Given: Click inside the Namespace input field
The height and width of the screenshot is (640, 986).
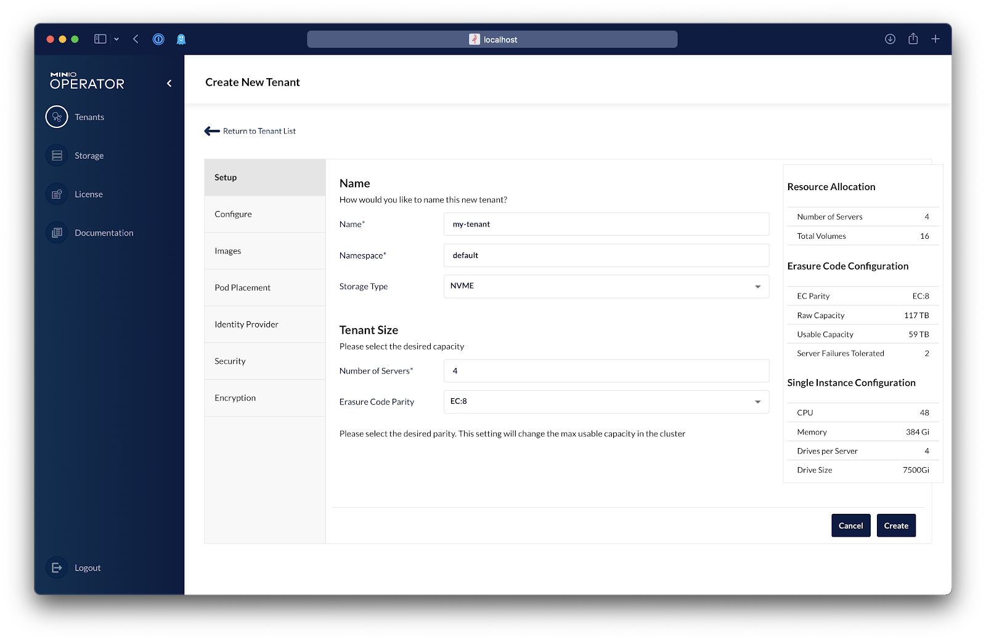Looking at the screenshot, I should pos(606,255).
